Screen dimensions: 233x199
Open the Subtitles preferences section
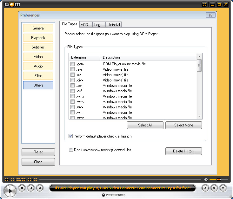pos(38,47)
